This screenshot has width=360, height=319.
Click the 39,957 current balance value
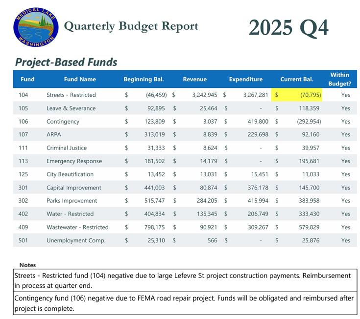coord(311,148)
